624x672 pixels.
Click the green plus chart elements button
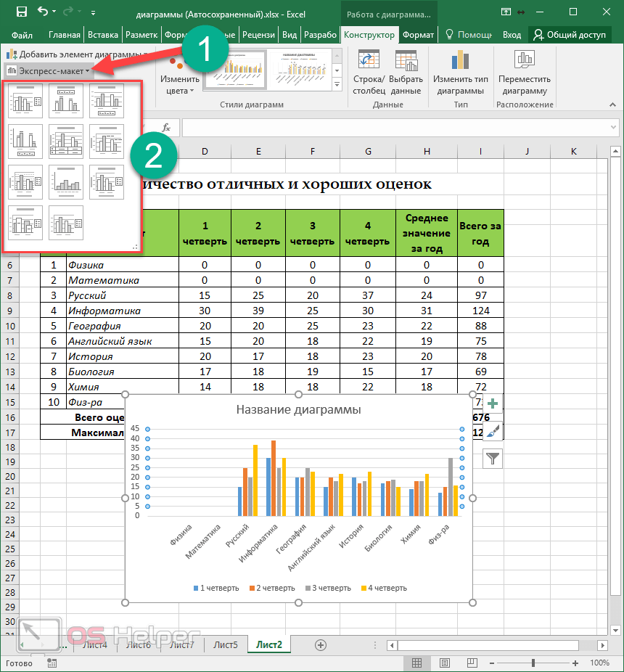493,404
